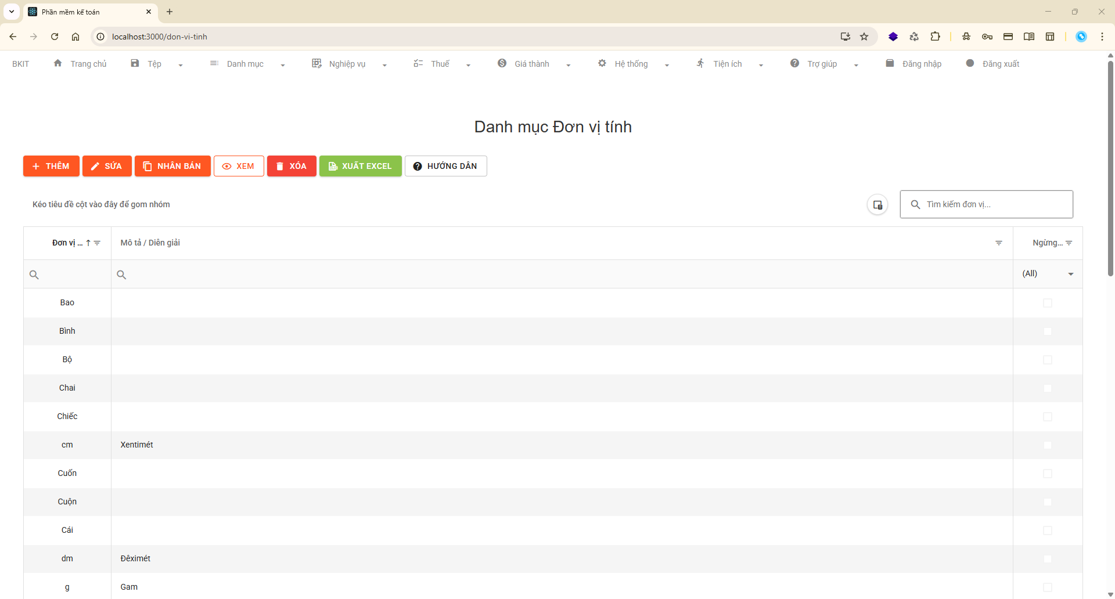This screenshot has width=1115, height=599.
Task: Expand the Danh mục dropdown arrow
Action: 283,65
